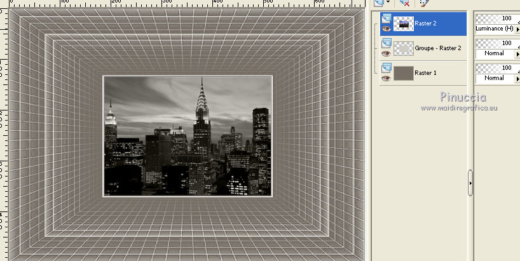Click the raster layer type icon of Raster 2

pyautogui.click(x=387, y=18)
